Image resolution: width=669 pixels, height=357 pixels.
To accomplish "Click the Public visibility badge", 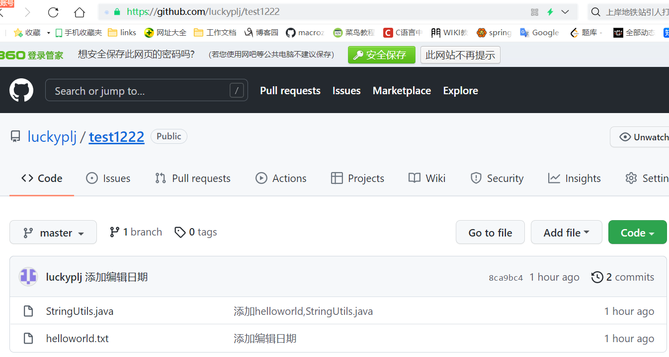I will (169, 136).
